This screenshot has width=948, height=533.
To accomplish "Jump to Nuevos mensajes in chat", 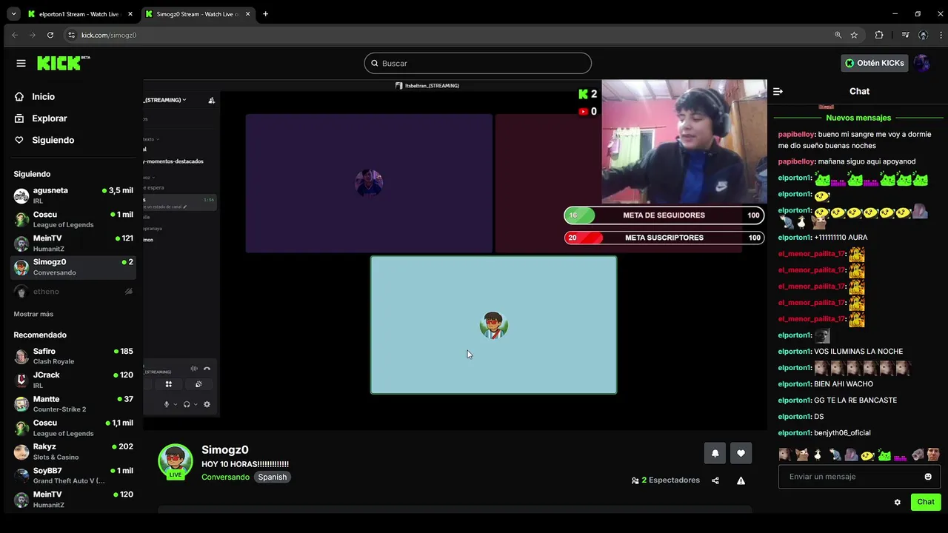I will pos(858,118).
